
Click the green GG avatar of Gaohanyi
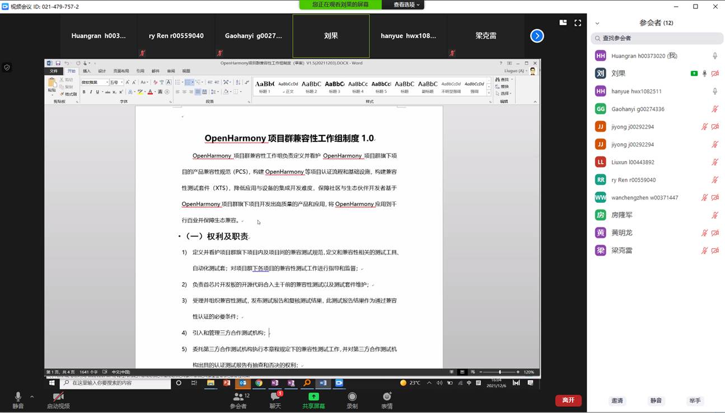point(601,109)
